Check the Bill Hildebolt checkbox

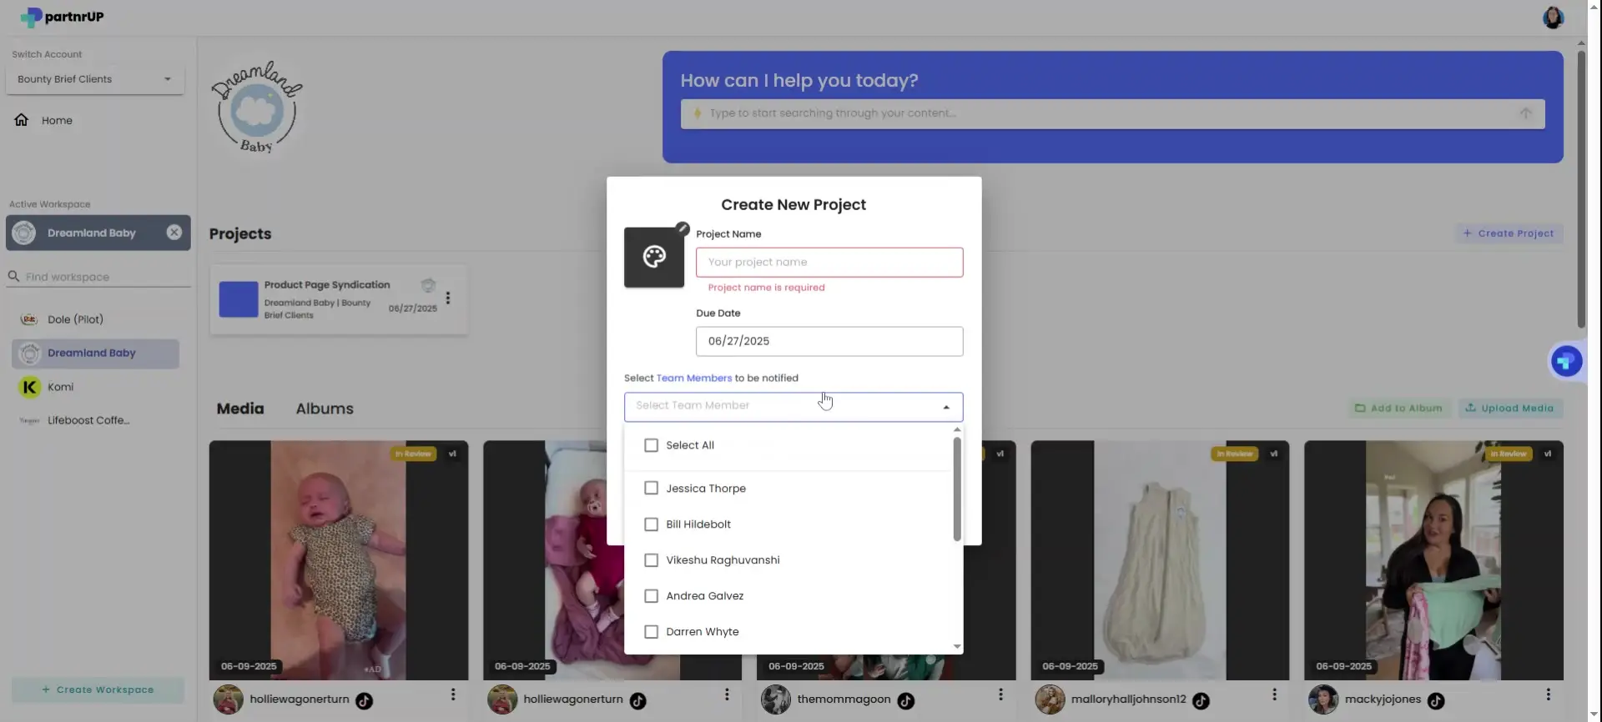(651, 524)
